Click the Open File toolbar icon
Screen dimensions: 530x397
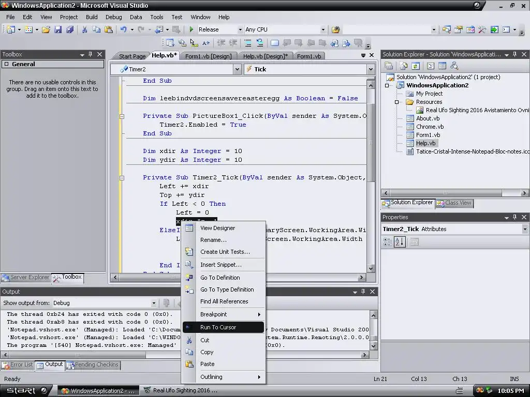pos(46,29)
